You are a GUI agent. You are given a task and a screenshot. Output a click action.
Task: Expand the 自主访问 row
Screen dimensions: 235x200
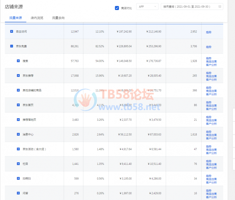click(11, 31)
